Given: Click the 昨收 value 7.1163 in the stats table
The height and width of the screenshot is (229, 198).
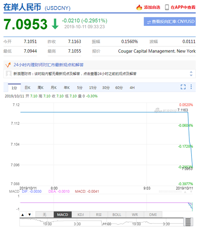Looking at the screenshot, I should 75,42.
